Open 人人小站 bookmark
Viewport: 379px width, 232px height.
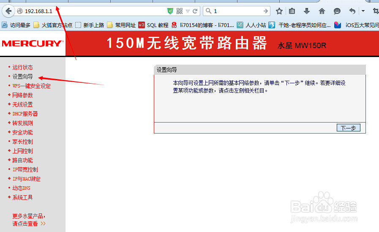[251, 25]
